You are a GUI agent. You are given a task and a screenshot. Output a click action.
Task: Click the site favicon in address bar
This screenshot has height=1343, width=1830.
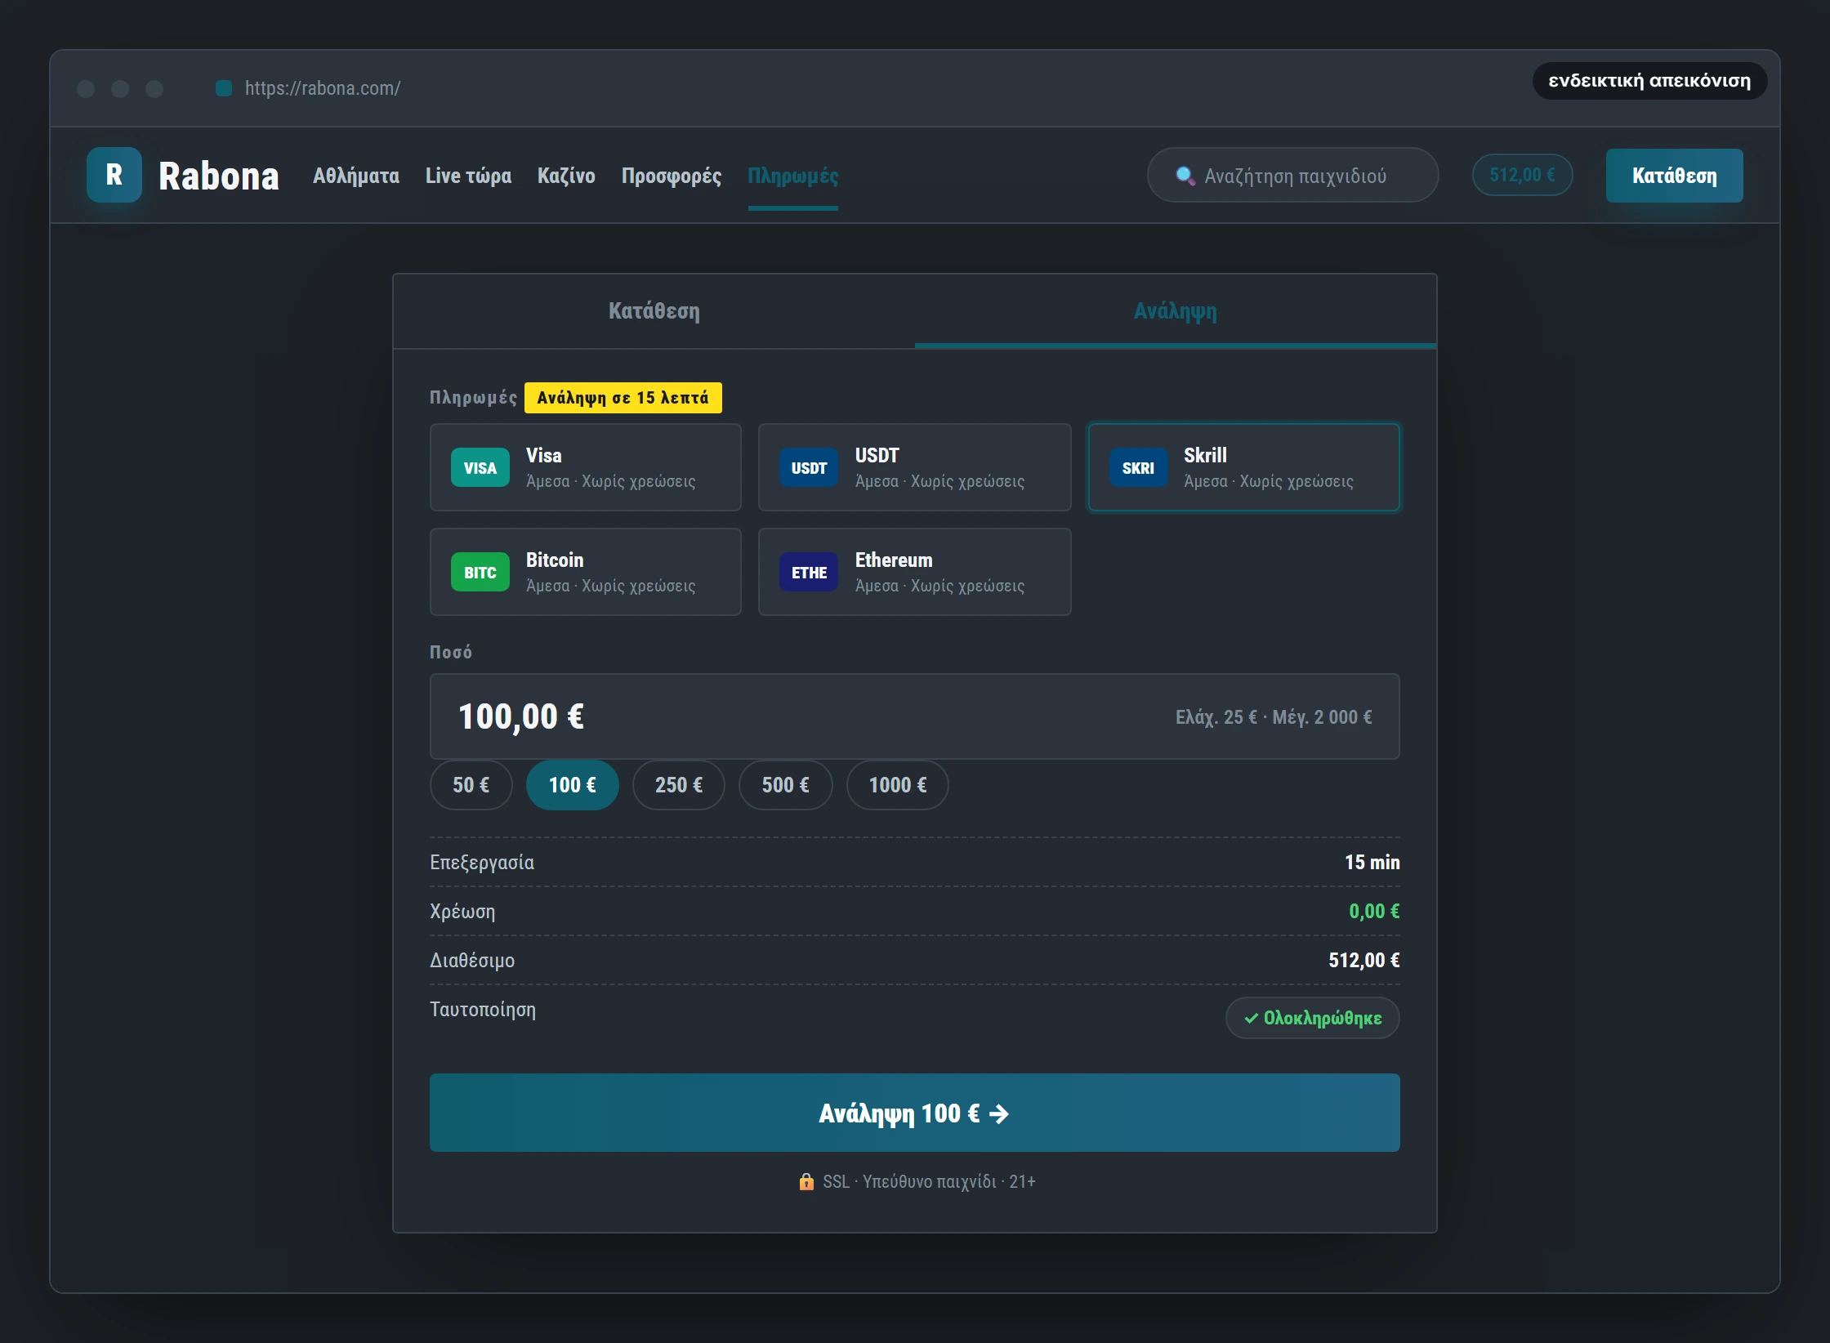tap(224, 88)
